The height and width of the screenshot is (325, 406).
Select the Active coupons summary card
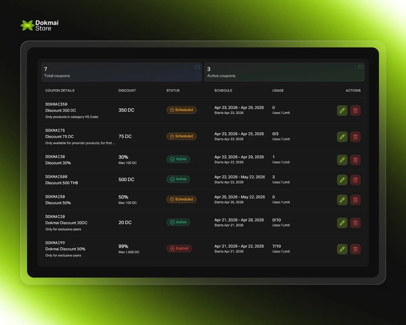284,72
